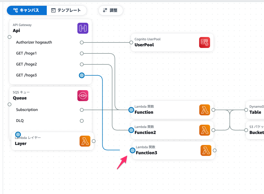
Task: Select the GET /hoge1 output port
Action: pos(82,53)
